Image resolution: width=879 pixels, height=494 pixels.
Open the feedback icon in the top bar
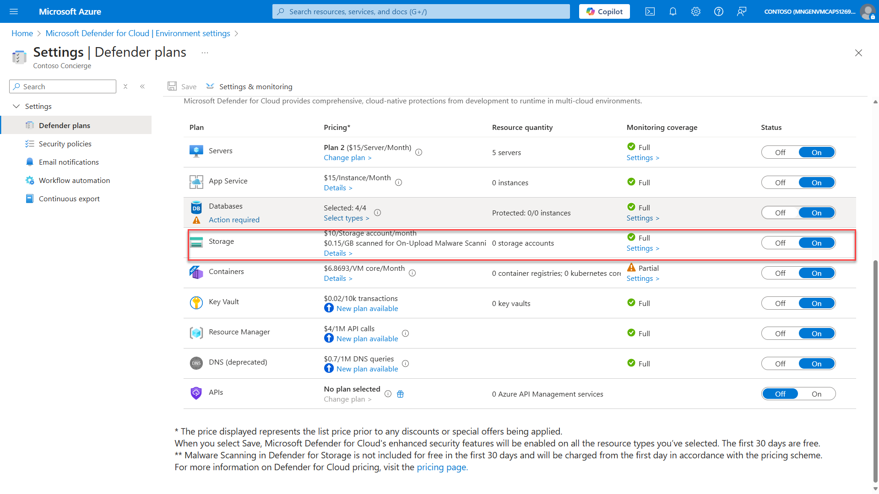(x=742, y=11)
